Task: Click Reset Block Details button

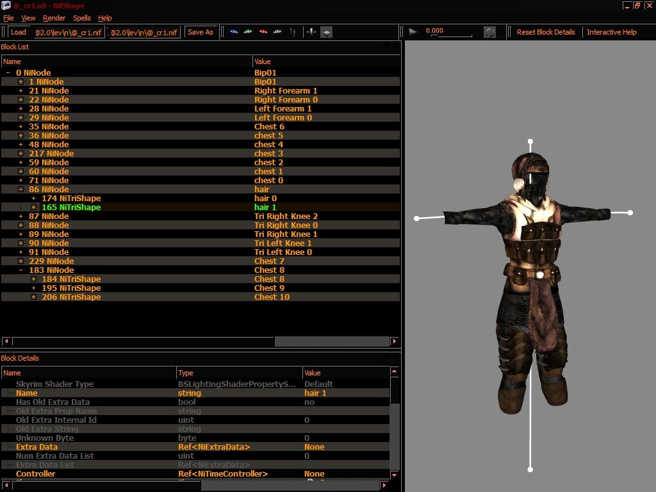Action: point(546,32)
